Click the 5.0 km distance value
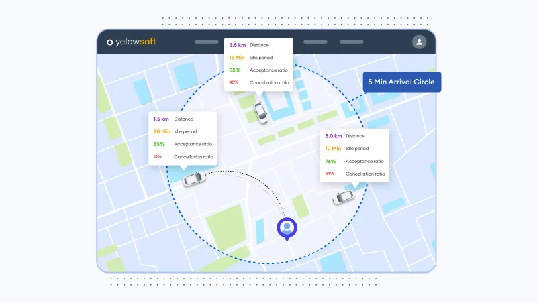This screenshot has width=537, height=303. (x=334, y=135)
